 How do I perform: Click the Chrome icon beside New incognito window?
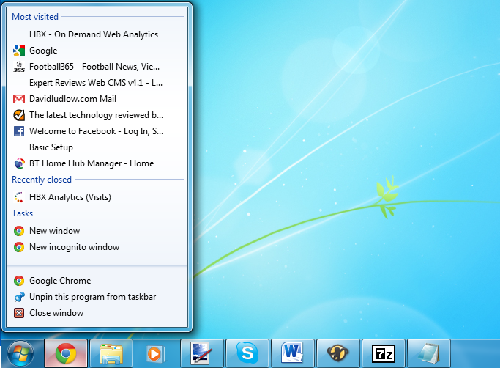19,247
